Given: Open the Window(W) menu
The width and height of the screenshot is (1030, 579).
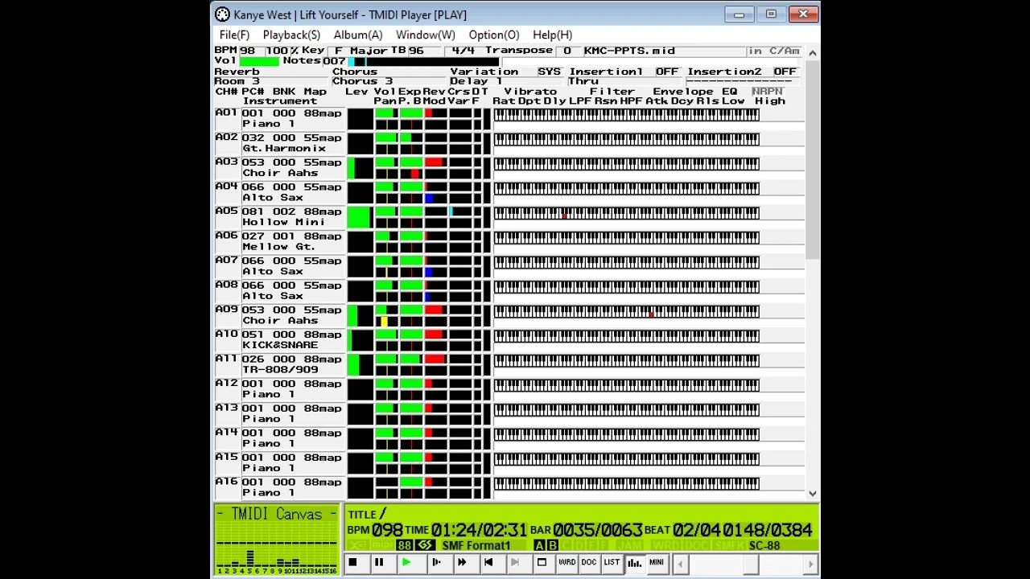Looking at the screenshot, I should 425,35.
